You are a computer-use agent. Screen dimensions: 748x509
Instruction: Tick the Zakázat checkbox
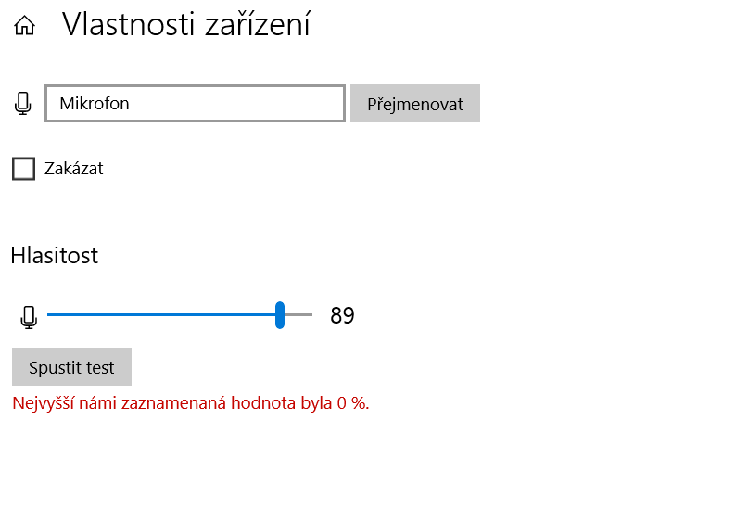23,169
